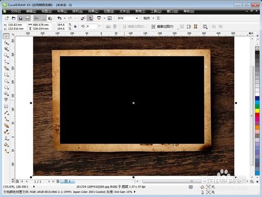Click the Copy icon
Image resolution: width=262 pixels, height=197 pixels.
pos(43,18)
